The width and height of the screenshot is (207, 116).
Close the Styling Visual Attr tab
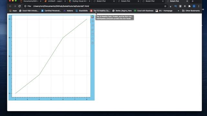(90, 1)
